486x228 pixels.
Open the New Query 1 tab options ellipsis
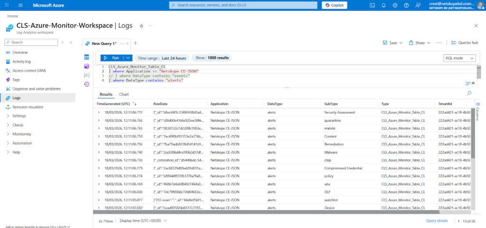(x=122, y=43)
